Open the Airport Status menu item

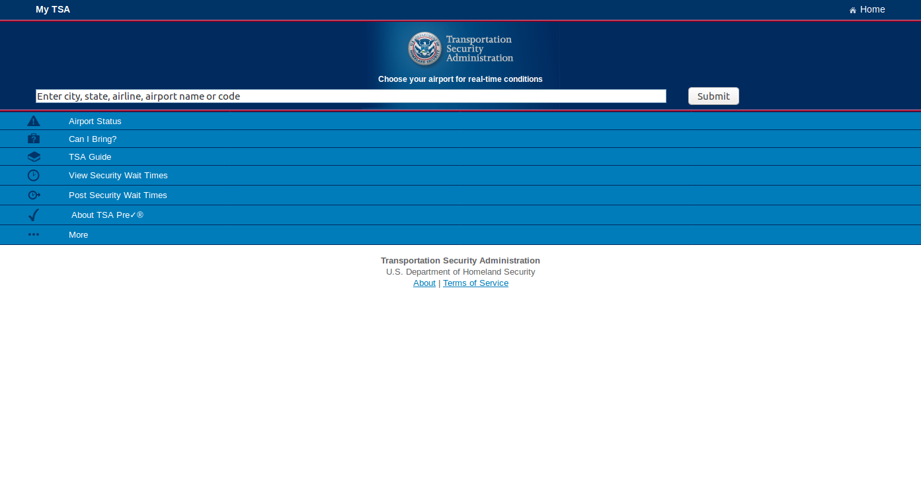[x=460, y=121]
